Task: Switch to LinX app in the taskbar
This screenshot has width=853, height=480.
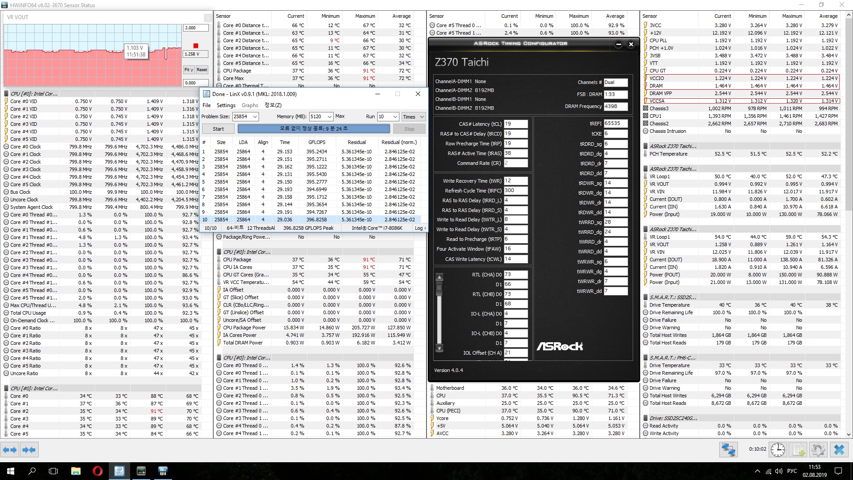Action: point(119,471)
